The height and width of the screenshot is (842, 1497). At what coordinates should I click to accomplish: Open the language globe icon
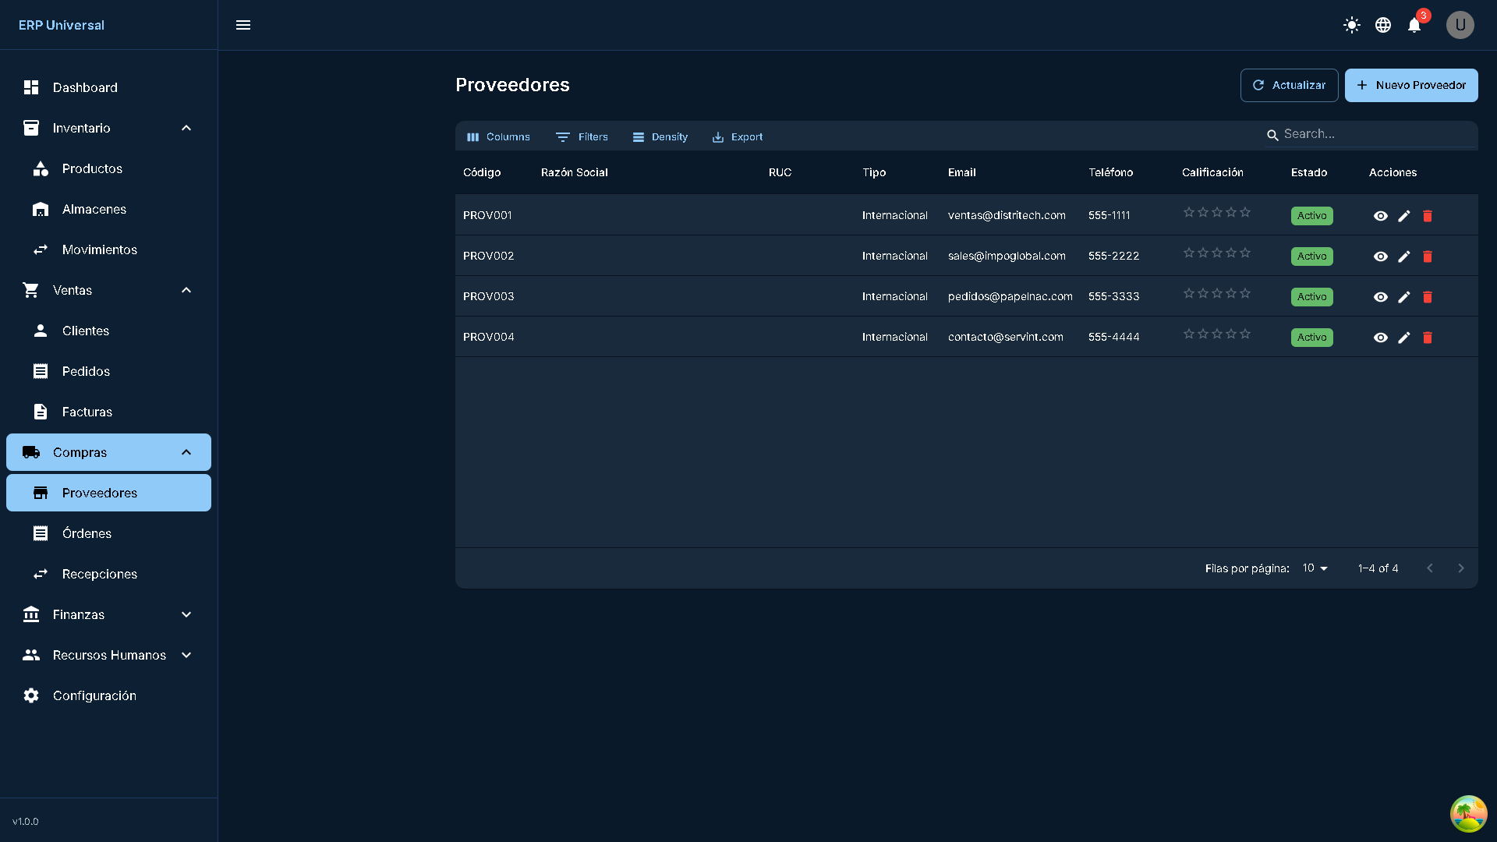(x=1383, y=25)
